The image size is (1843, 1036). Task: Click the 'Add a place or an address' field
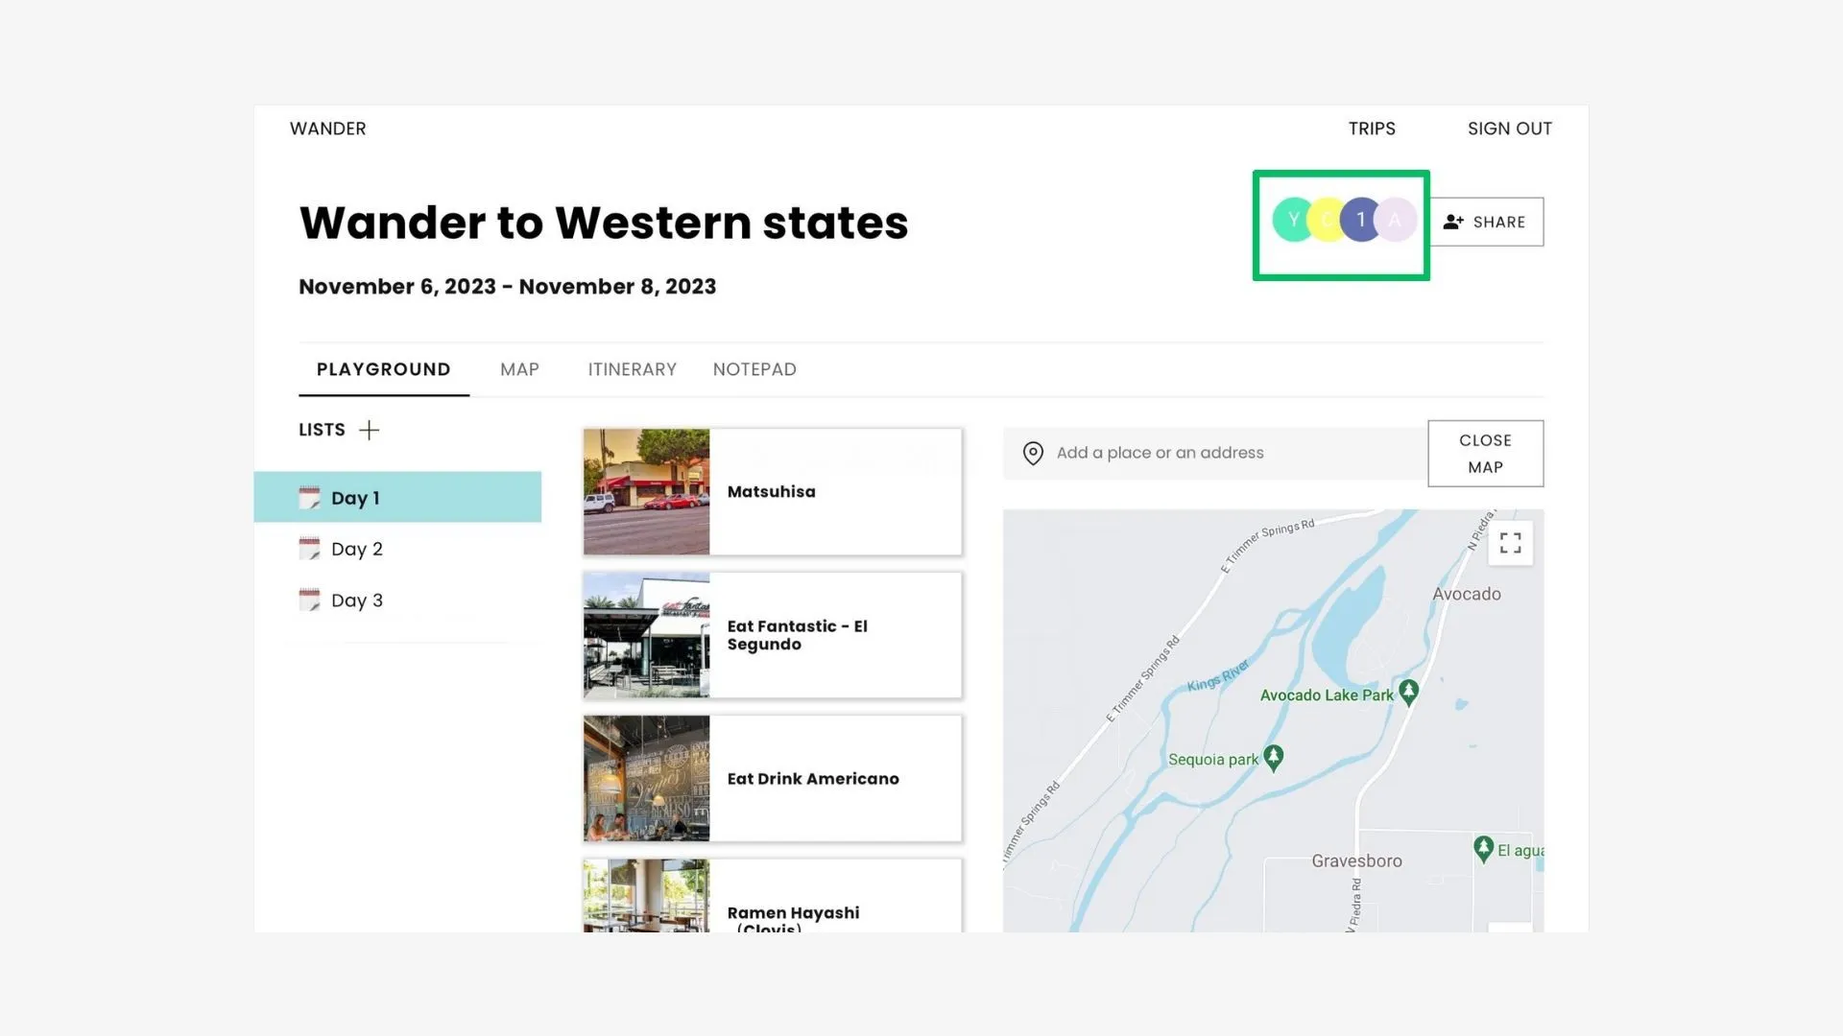click(x=1214, y=453)
